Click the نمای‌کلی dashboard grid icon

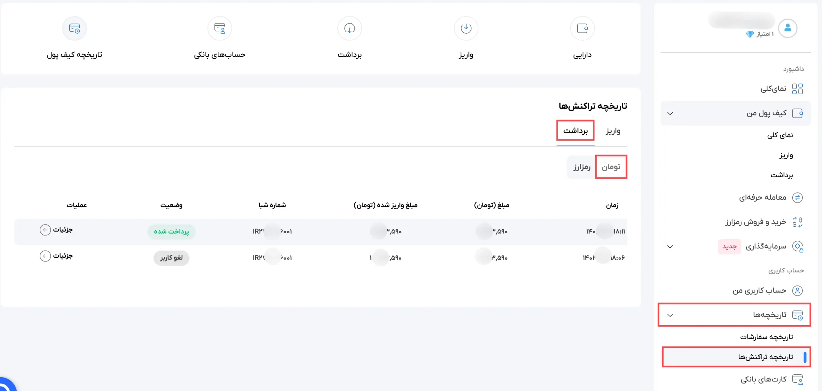pyautogui.click(x=797, y=89)
